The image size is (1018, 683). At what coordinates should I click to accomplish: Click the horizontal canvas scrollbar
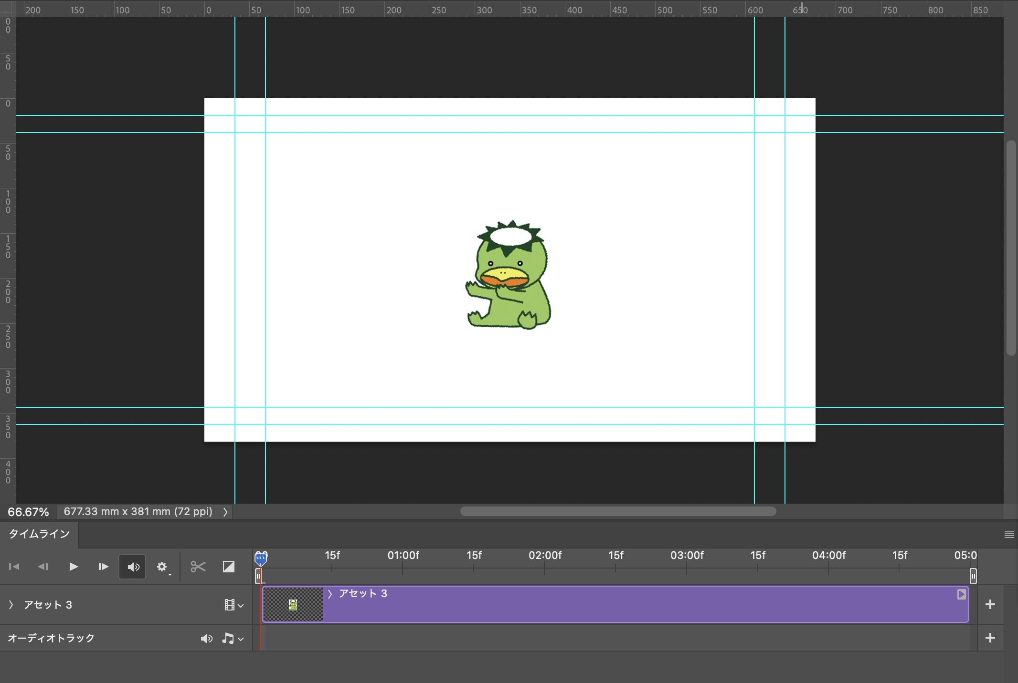[618, 511]
